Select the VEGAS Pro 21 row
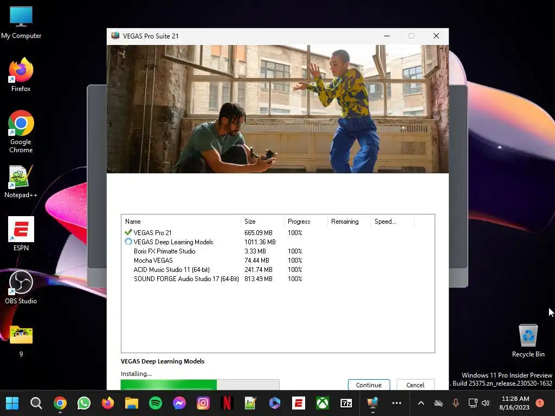Image resolution: width=555 pixels, height=416 pixels. (278, 233)
